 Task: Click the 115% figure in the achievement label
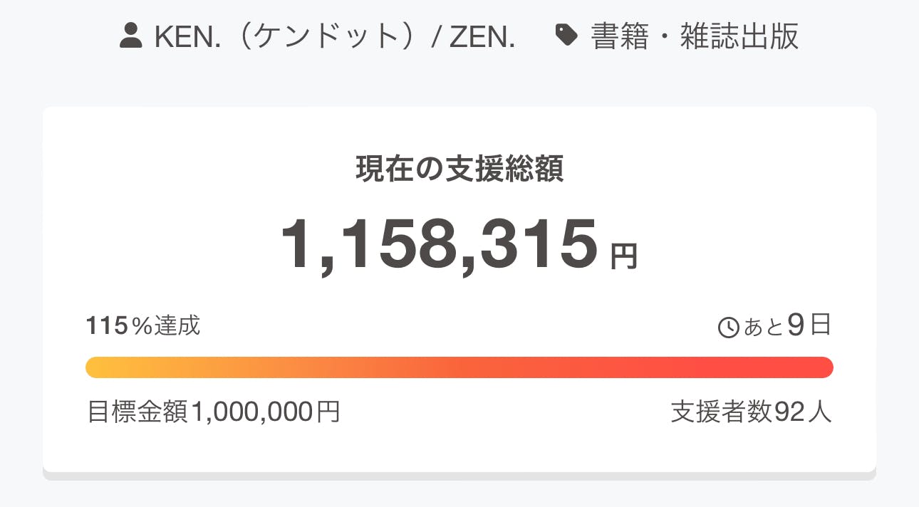click(x=118, y=326)
